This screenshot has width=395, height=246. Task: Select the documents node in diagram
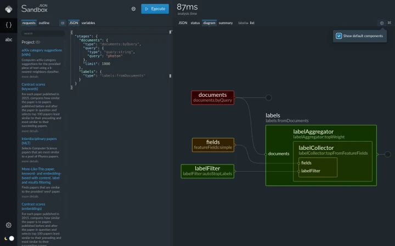pyautogui.click(x=213, y=98)
